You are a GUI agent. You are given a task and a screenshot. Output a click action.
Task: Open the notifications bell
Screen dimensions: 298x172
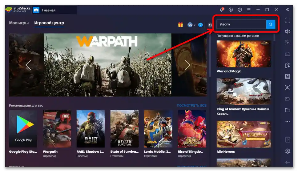click(222, 10)
